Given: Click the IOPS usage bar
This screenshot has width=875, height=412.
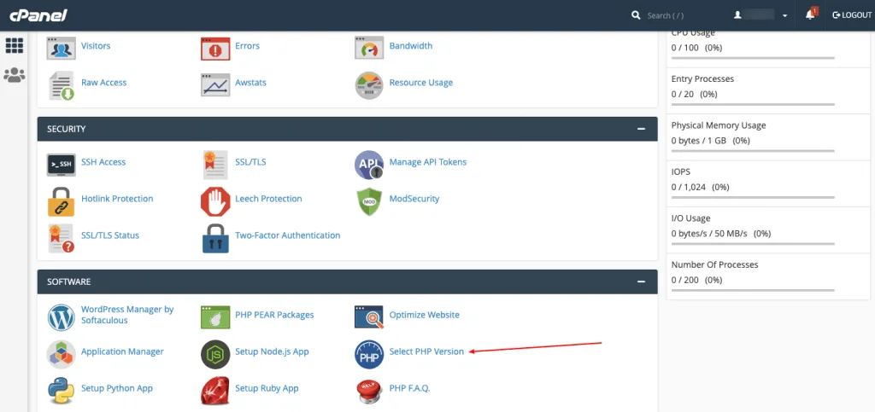Looking at the screenshot, I should coord(753,197).
